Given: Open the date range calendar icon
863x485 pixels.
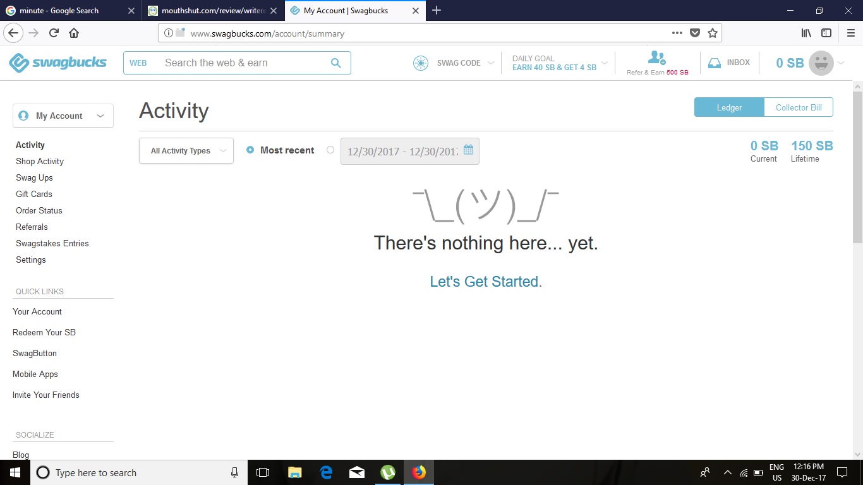Looking at the screenshot, I should tap(468, 150).
